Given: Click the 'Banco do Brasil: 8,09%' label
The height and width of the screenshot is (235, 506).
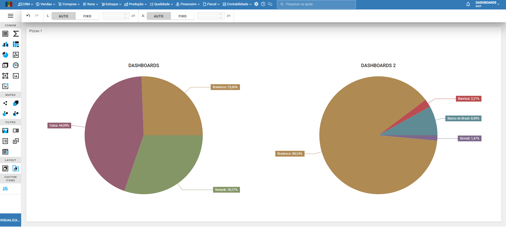Looking at the screenshot, I should click(x=463, y=118).
